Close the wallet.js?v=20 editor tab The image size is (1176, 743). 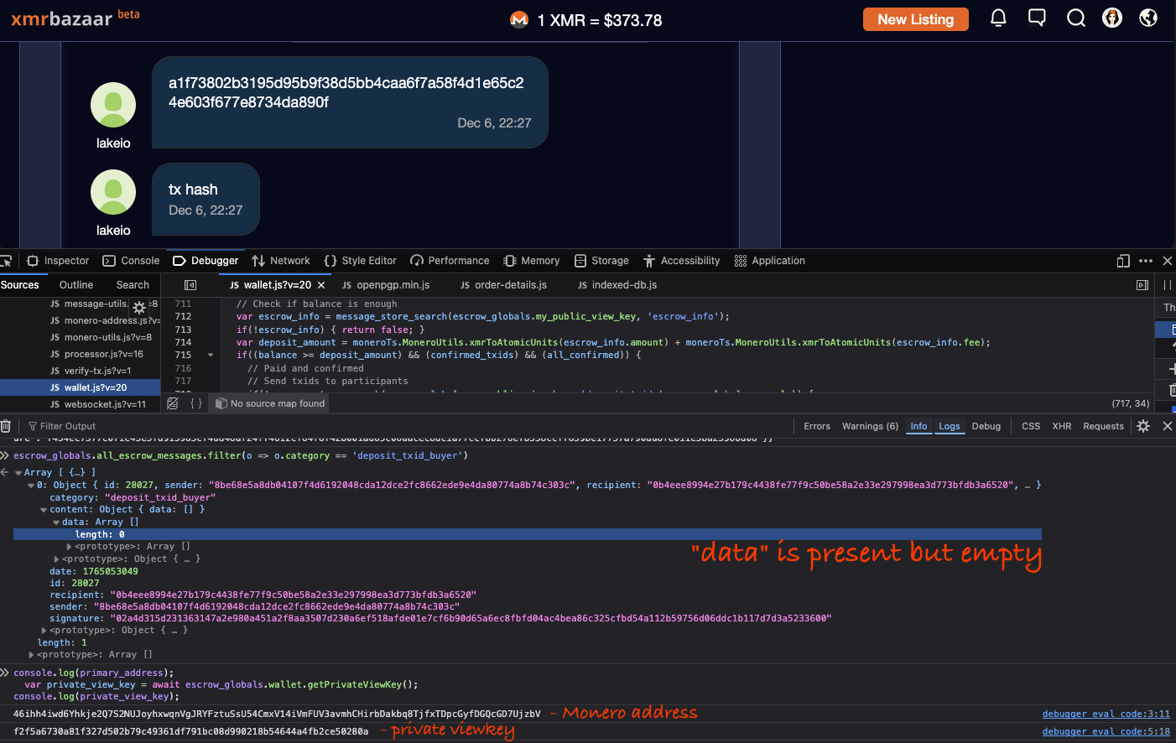point(321,285)
